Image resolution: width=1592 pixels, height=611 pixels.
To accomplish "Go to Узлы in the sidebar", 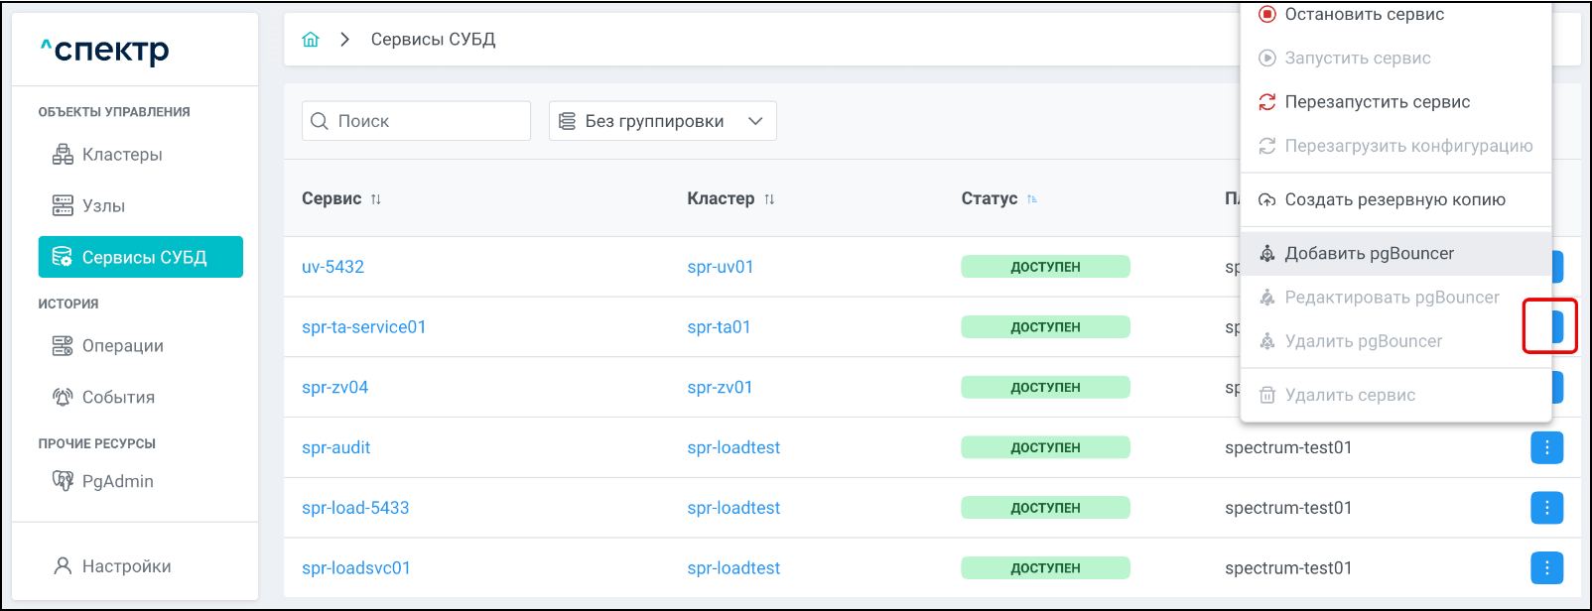I will pyautogui.click(x=103, y=206).
